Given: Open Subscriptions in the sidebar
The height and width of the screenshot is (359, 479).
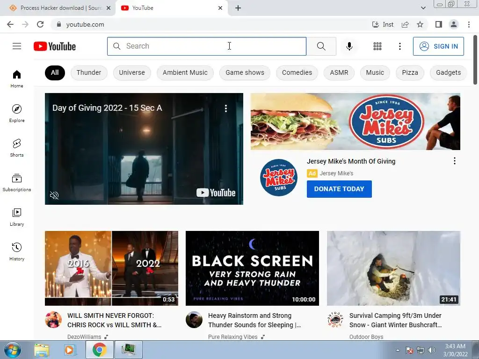Looking at the screenshot, I should [17, 183].
